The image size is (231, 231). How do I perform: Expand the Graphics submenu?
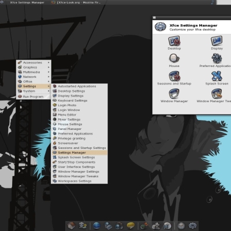[x=33, y=68]
